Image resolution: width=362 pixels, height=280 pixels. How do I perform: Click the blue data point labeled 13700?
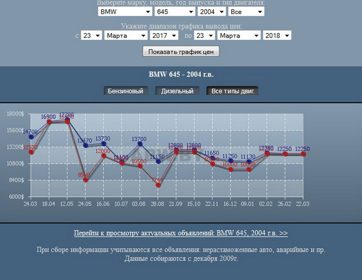click(x=140, y=144)
